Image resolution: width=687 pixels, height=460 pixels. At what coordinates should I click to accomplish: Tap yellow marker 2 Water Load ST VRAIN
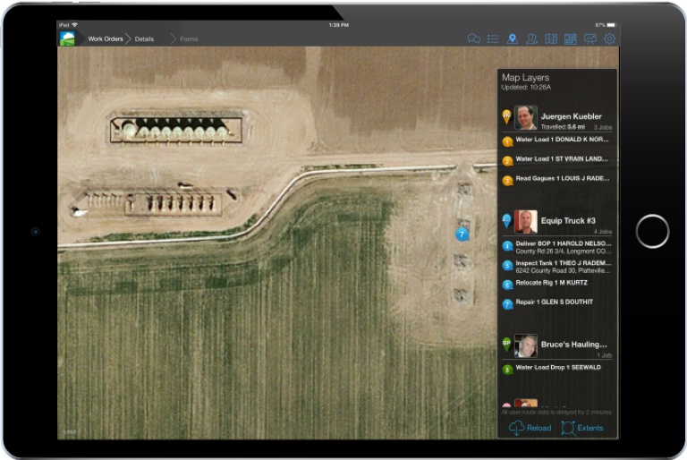pos(507,161)
